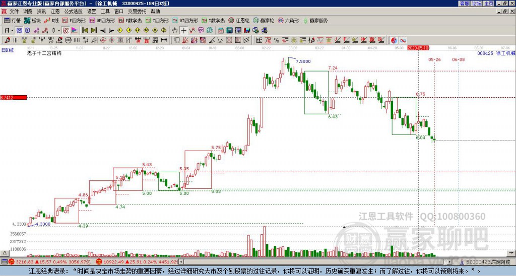Click the red pen drawing tool
The width and height of the screenshot is (516, 276).
7,40
